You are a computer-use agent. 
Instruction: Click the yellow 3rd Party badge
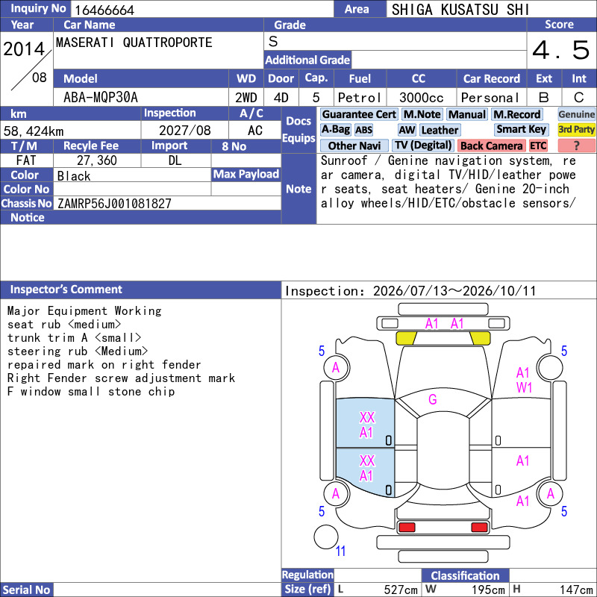click(576, 130)
